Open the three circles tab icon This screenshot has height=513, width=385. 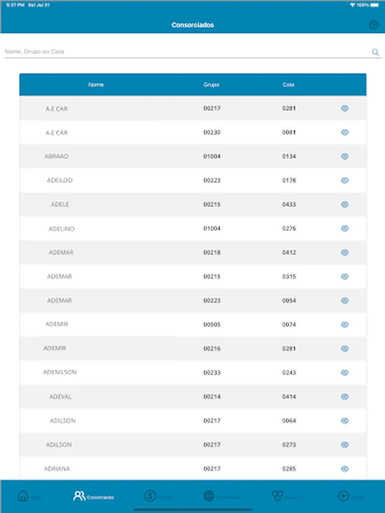tap(278, 496)
